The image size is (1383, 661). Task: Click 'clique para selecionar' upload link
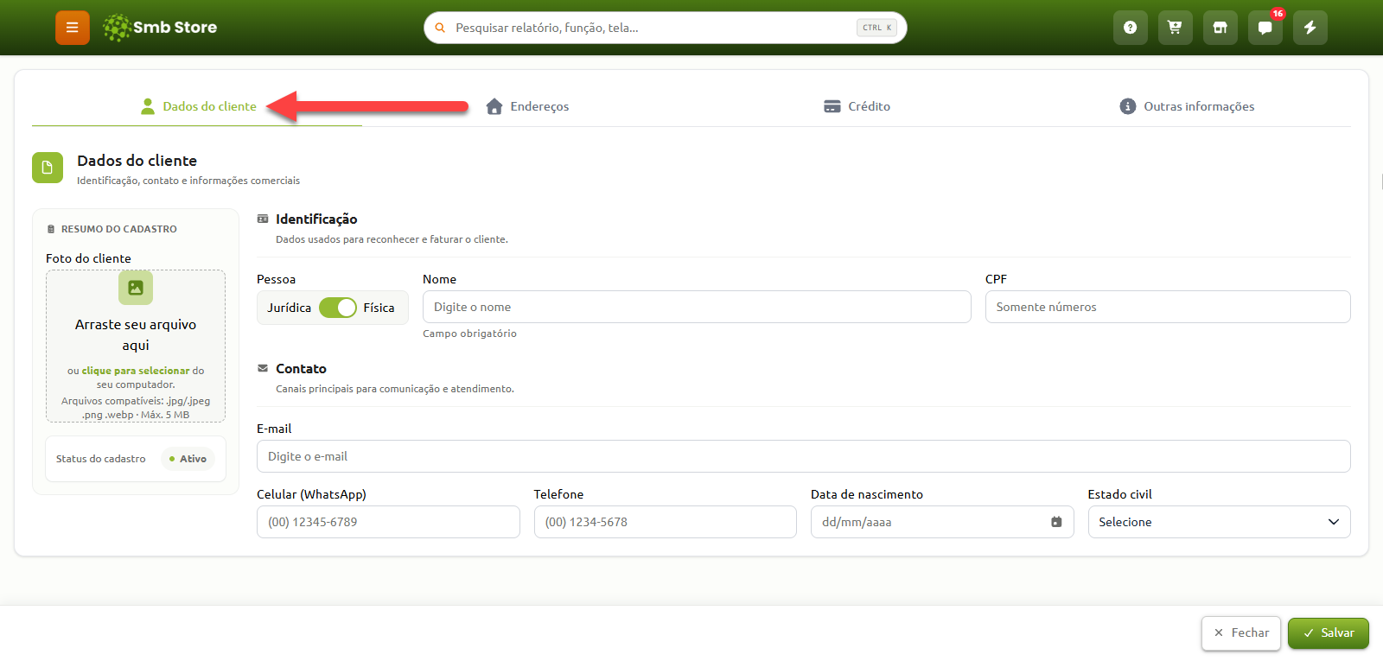136,371
